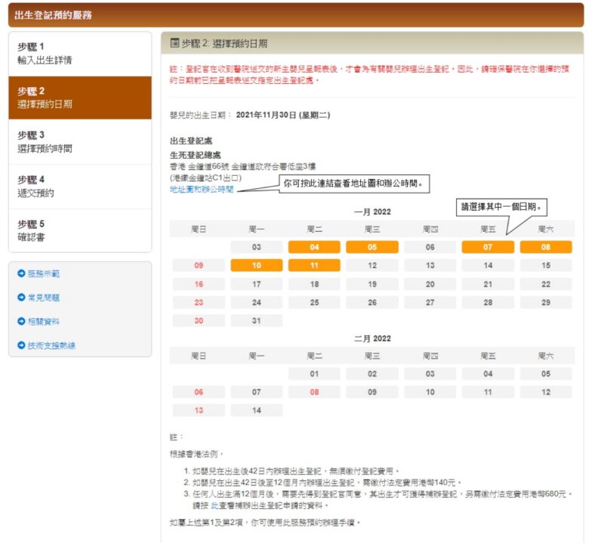Open 技術支援熱線 link
The width and height of the screenshot is (604, 543).
(51, 345)
